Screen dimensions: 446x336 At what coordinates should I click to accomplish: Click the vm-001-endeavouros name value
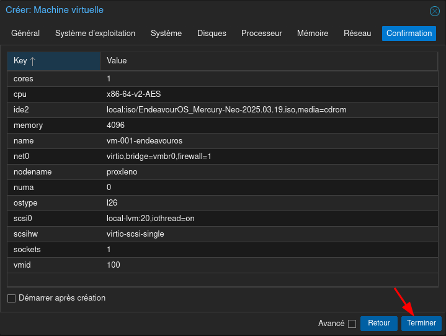point(145,141)
